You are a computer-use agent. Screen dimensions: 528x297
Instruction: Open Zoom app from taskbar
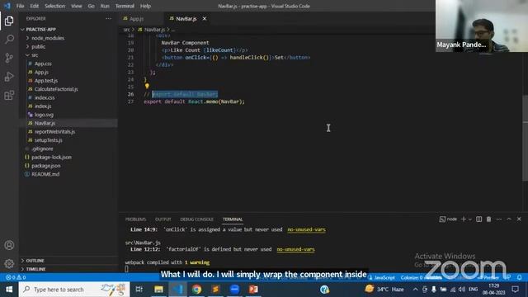(234, 290)
